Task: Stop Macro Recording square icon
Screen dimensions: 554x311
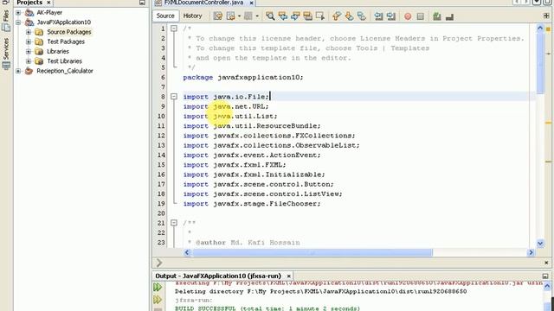Action: tap(420, 16)
